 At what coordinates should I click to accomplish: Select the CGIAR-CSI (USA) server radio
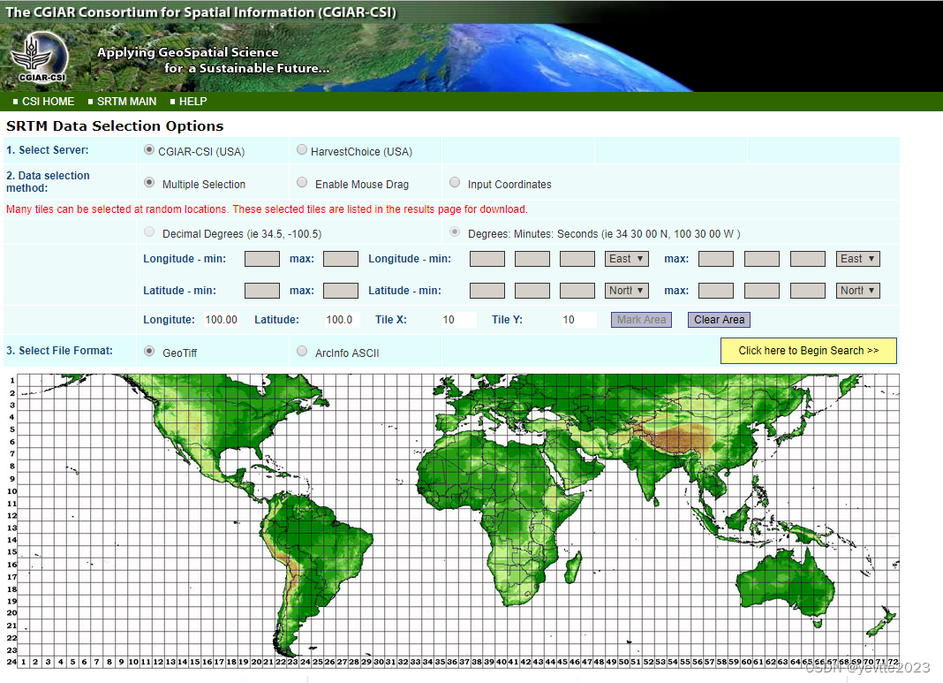[x=149, y=150]
